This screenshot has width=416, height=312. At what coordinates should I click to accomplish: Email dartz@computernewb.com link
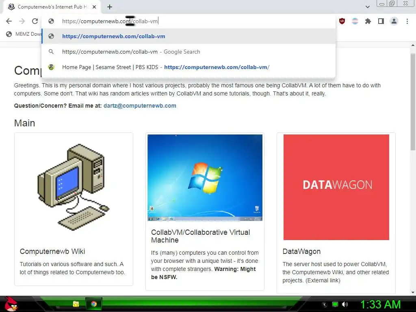(x=140, y=106)
